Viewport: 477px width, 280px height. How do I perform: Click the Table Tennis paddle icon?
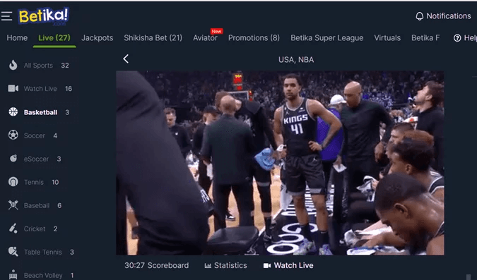13,252
